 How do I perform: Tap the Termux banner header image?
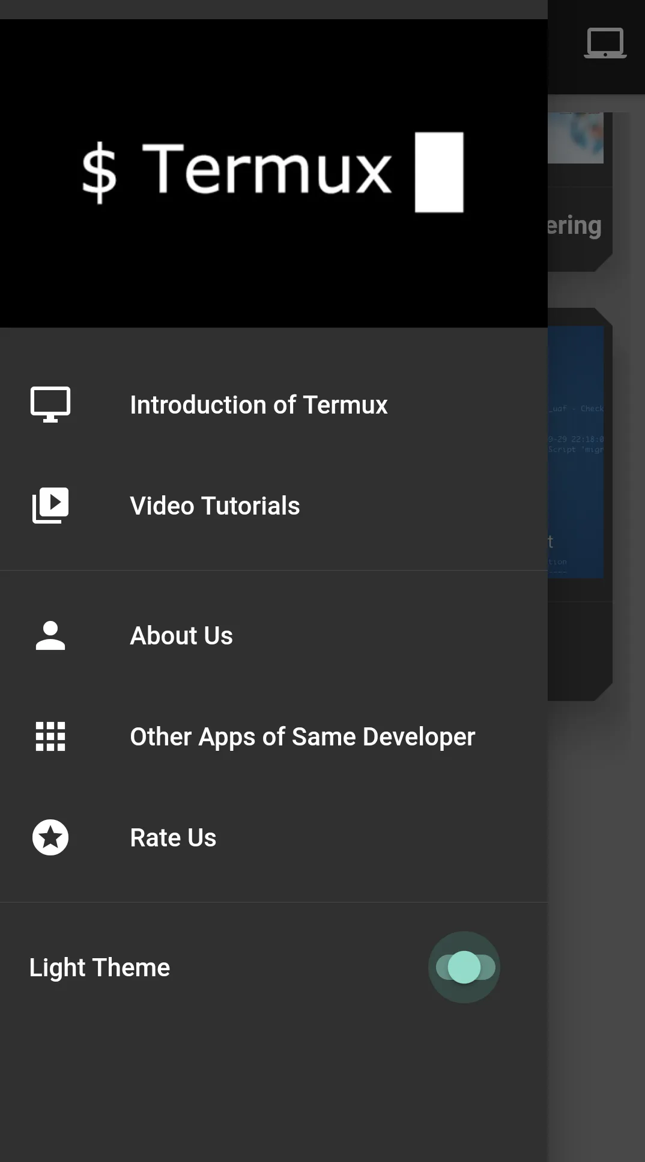pyautogui.click(x=274, y=174)
